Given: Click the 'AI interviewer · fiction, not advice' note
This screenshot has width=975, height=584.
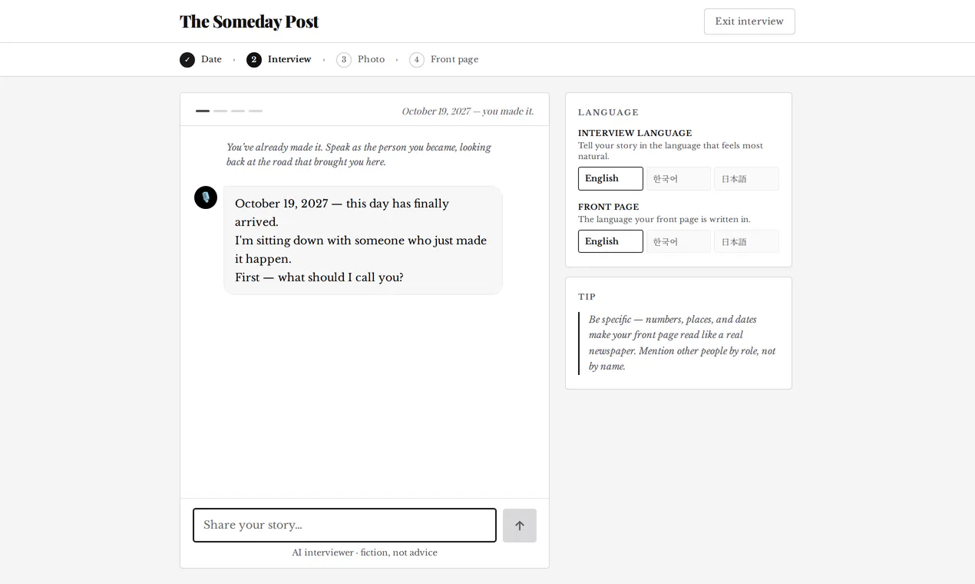Looking at the screenshot, I should [x=365, y=552].
